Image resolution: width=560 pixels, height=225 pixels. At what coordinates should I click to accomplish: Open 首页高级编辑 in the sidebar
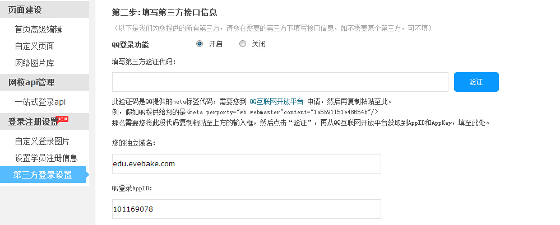(x=38, y=29)
